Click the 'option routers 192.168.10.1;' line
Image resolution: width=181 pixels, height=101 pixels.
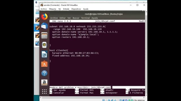71,37
